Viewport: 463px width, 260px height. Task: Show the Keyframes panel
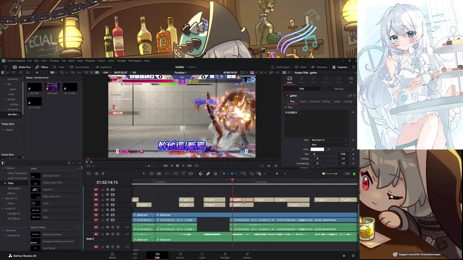click(103, 67)
